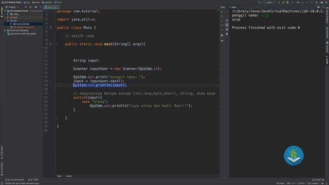The height and width of the screenshot is (185, 329).
Task: Click the UTF-8 encoding selector in the status bar
Action: (x=301, y=183)
